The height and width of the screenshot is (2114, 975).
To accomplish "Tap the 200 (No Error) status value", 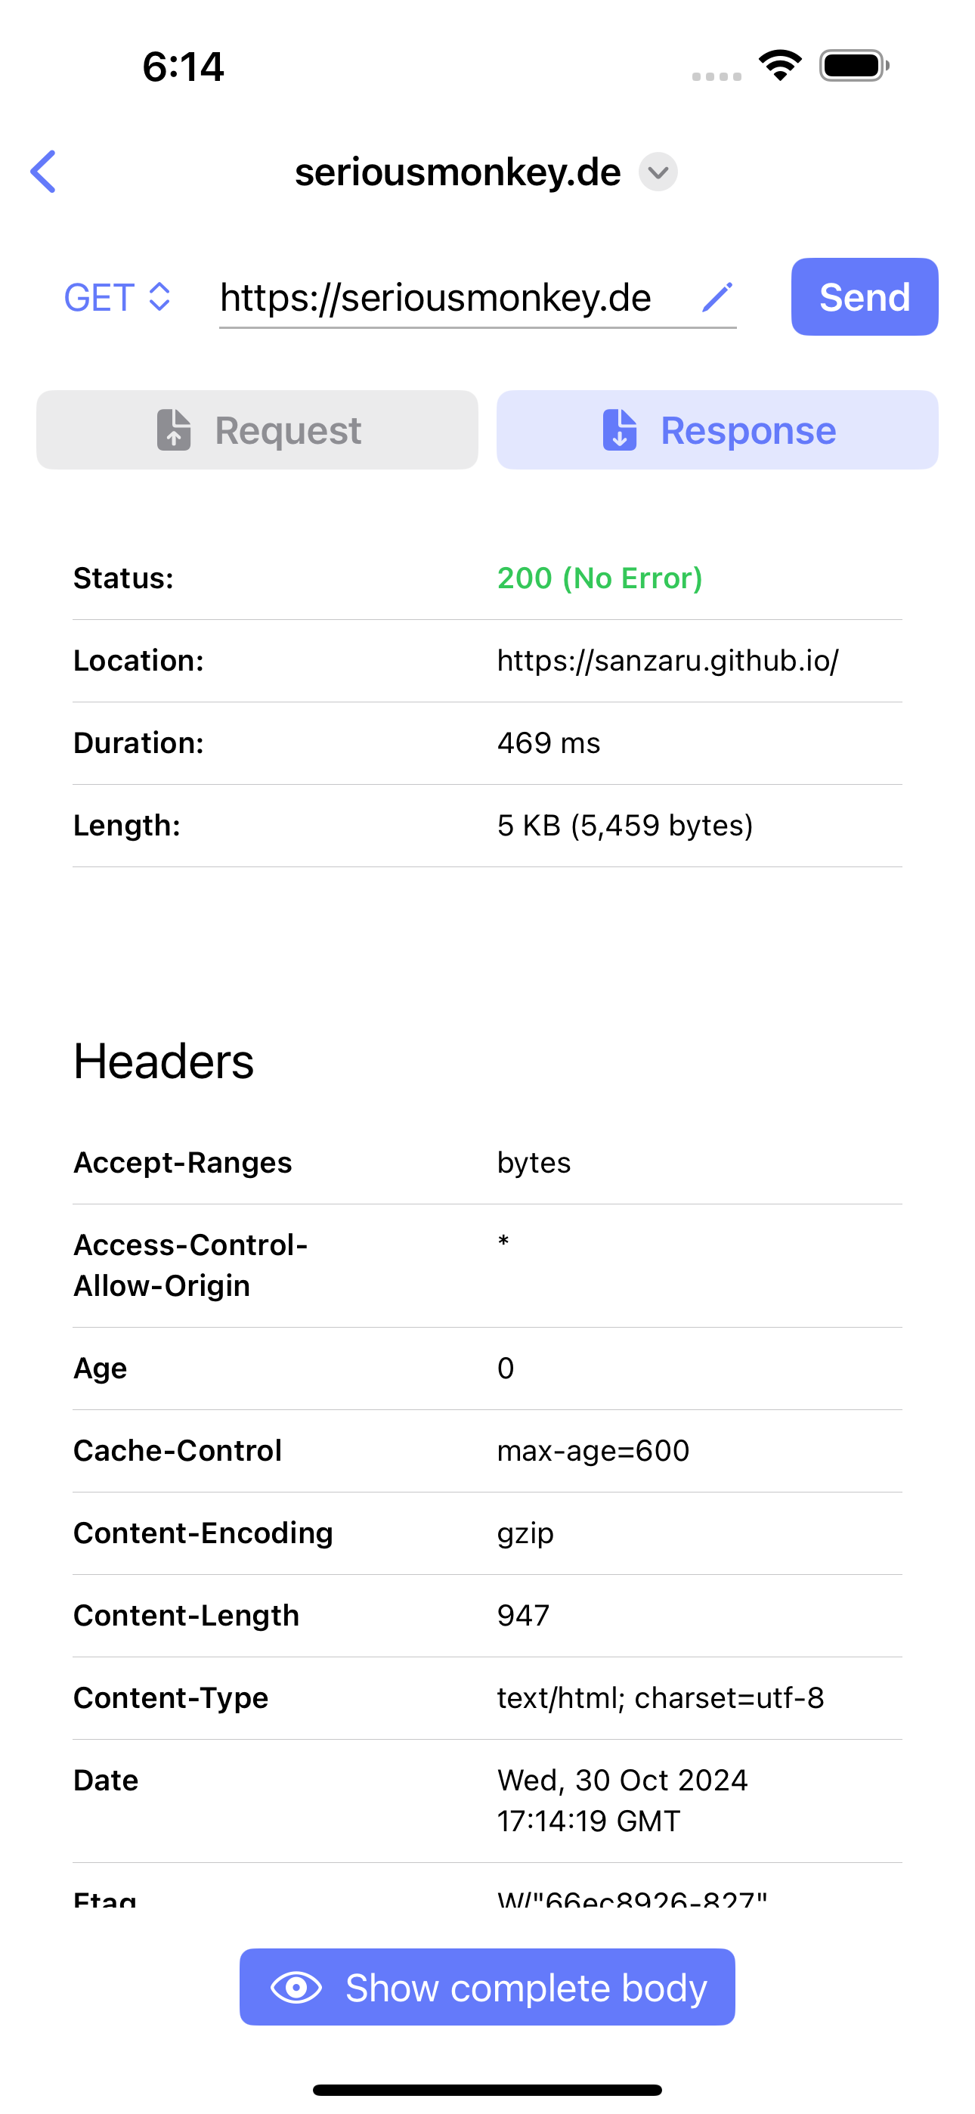I will (x=600, y=578).
